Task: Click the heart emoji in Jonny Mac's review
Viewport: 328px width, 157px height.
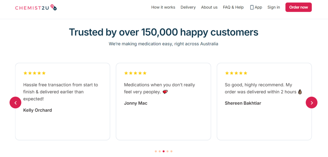Action: [x=165, y=92]
